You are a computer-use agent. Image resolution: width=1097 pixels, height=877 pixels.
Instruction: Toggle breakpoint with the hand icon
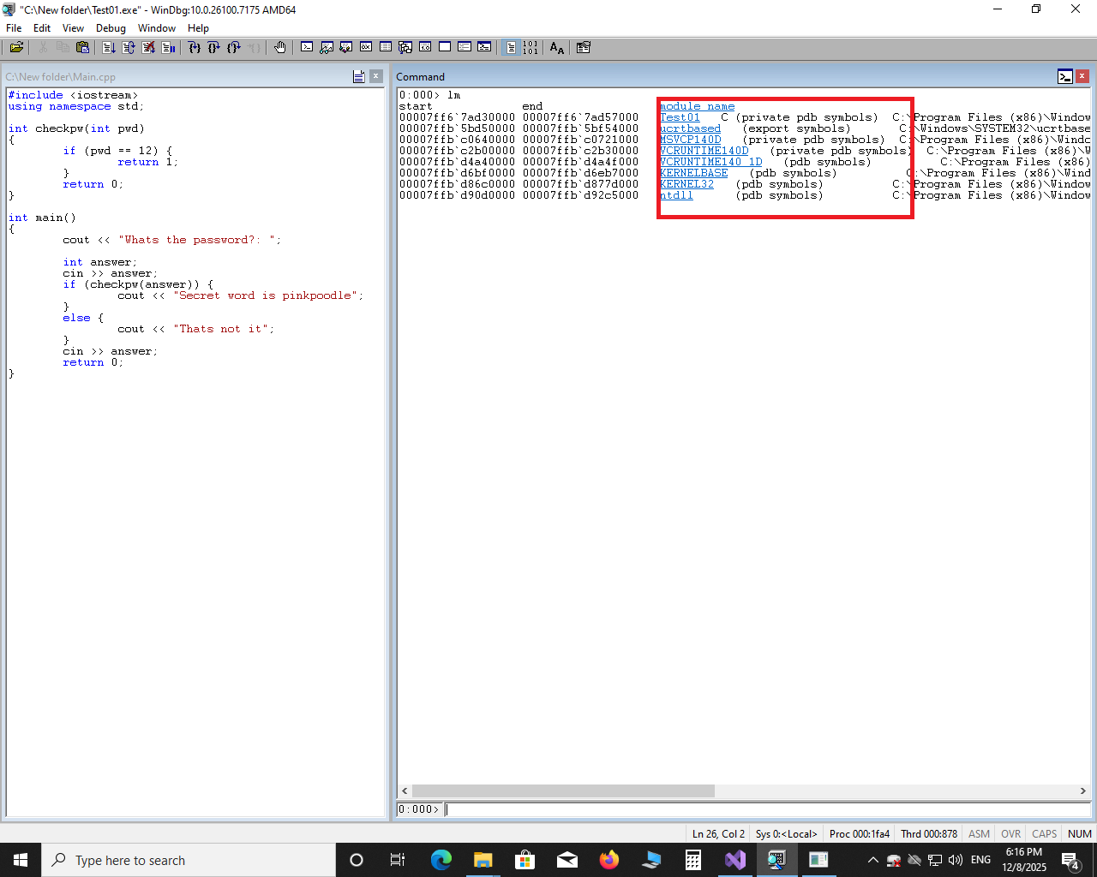point(279,48)
